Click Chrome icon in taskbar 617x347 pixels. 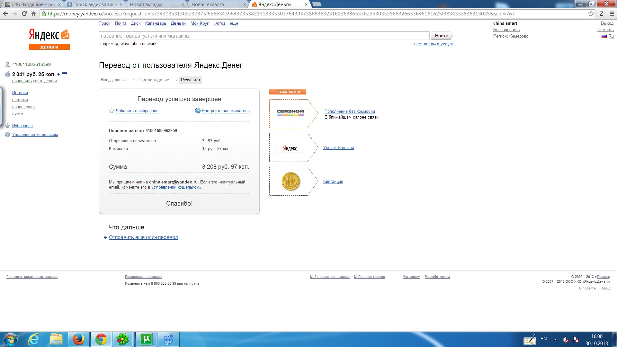pos(101,339)
